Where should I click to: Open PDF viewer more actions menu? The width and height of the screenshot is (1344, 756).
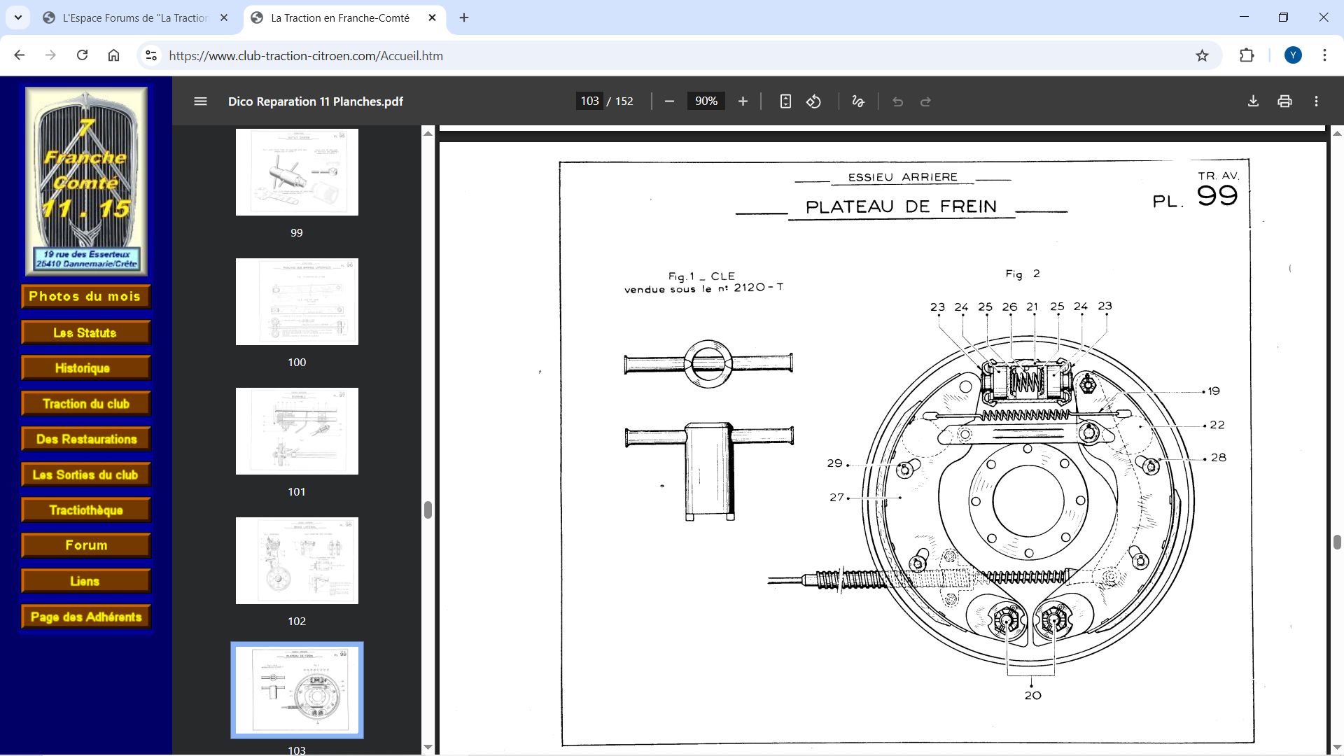pyautogui.click(x=1316, y=101)
